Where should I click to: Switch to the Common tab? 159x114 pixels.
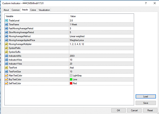(16, 10)
